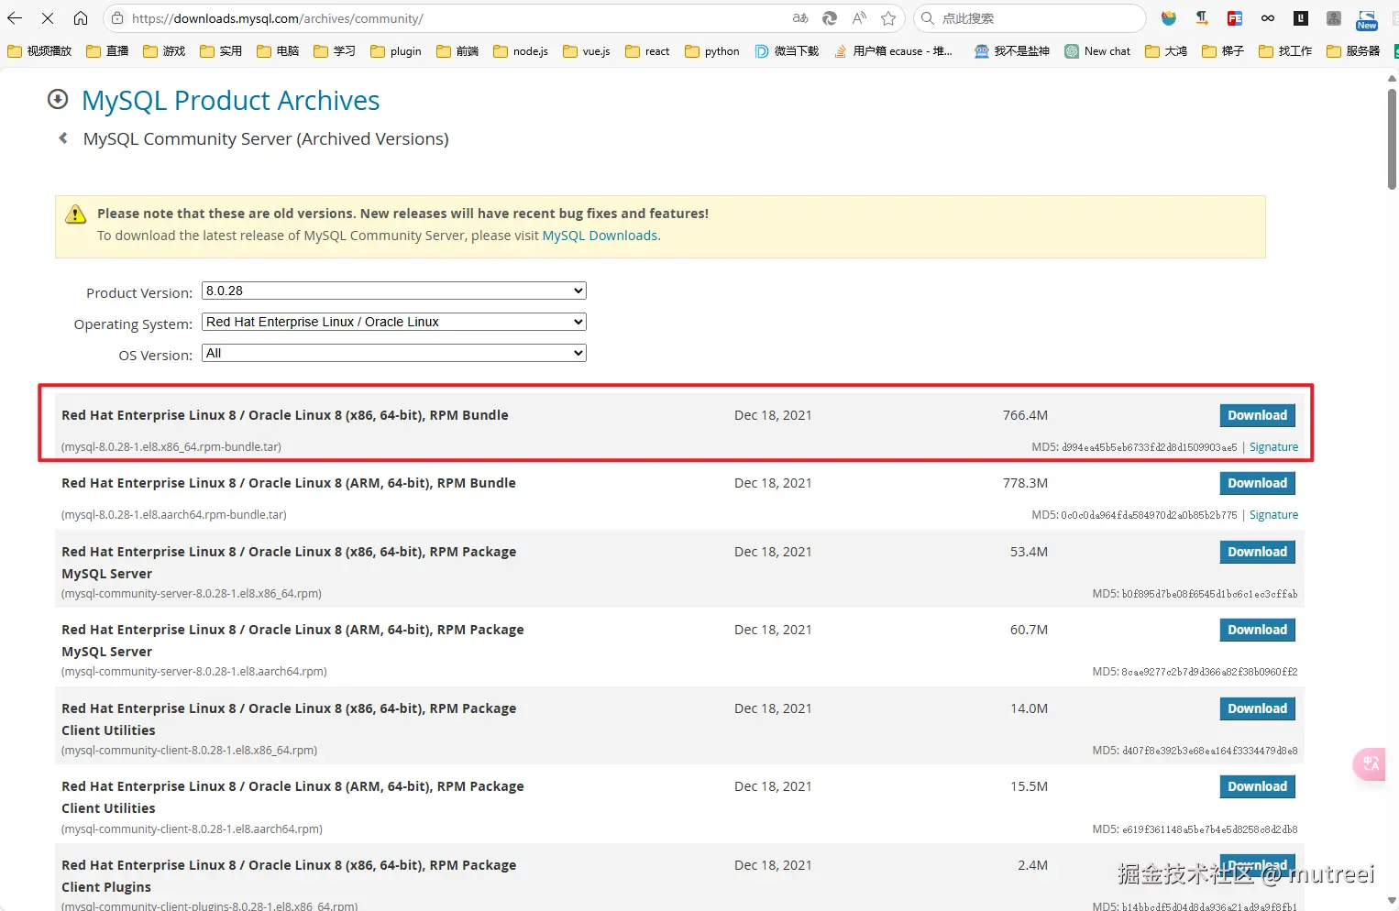Open the react bookmarks folder

647,51
